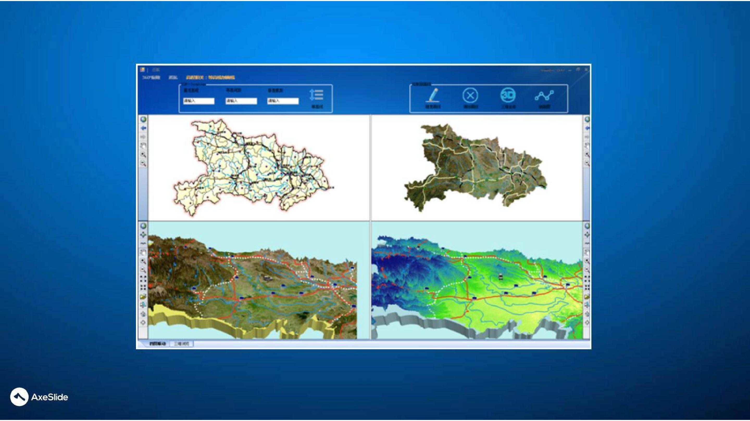
Task: Click the contour line spacing icon
Action: [x=316, y=95]
